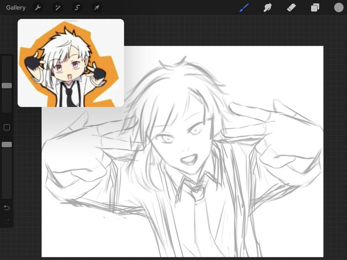Undo the last stroke
This screenshot has height=260, width=347.
click(x=7, y=207)
